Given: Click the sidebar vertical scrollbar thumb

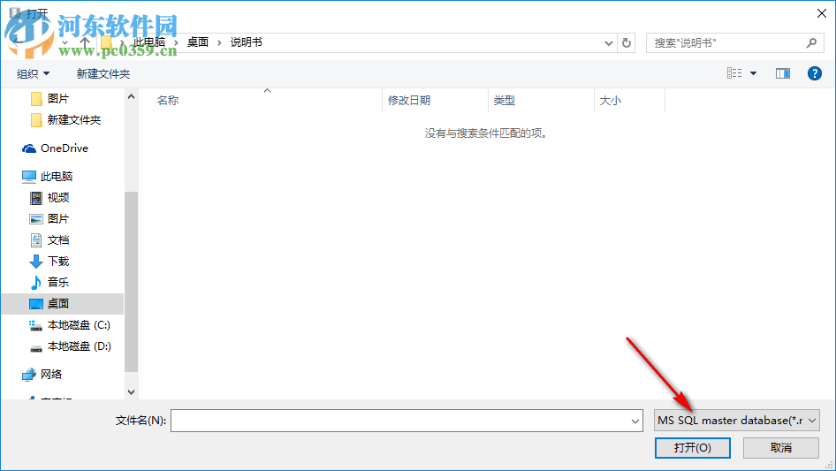Looking at the screenshot, I should 131,282.
